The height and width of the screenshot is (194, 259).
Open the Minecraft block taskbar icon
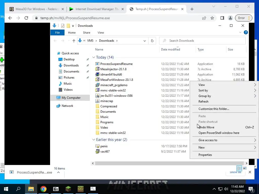(x=68, y=189)
